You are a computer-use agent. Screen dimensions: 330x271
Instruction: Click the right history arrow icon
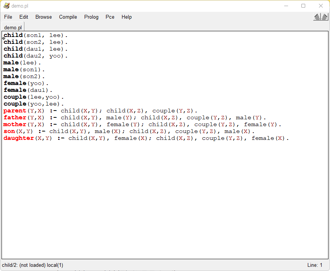(x=325, y=17)
